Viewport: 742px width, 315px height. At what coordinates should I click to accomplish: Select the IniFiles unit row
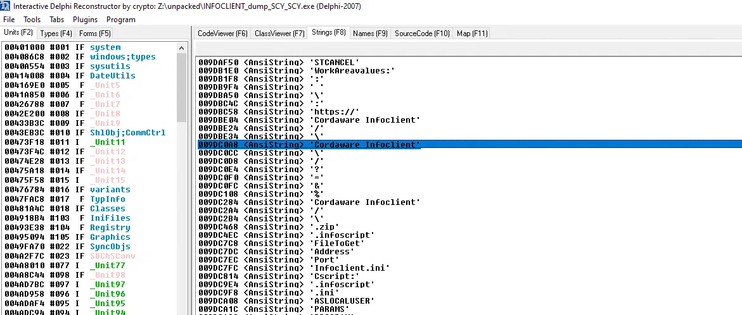click(90, 218)
